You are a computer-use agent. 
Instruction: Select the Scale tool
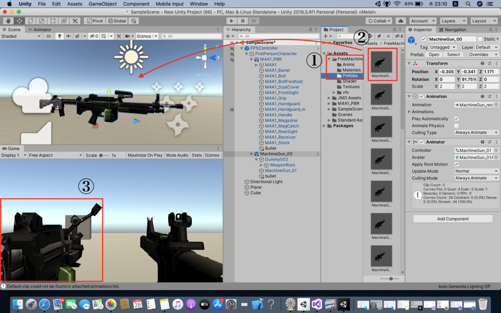coord(42,21)
